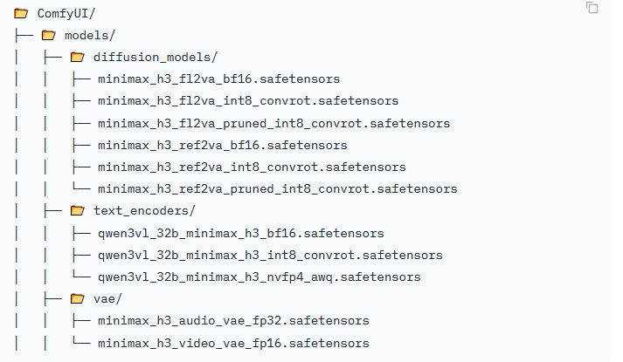623x362 pixels.
Task: Click the vae folder icon
Action: (78, 299)
